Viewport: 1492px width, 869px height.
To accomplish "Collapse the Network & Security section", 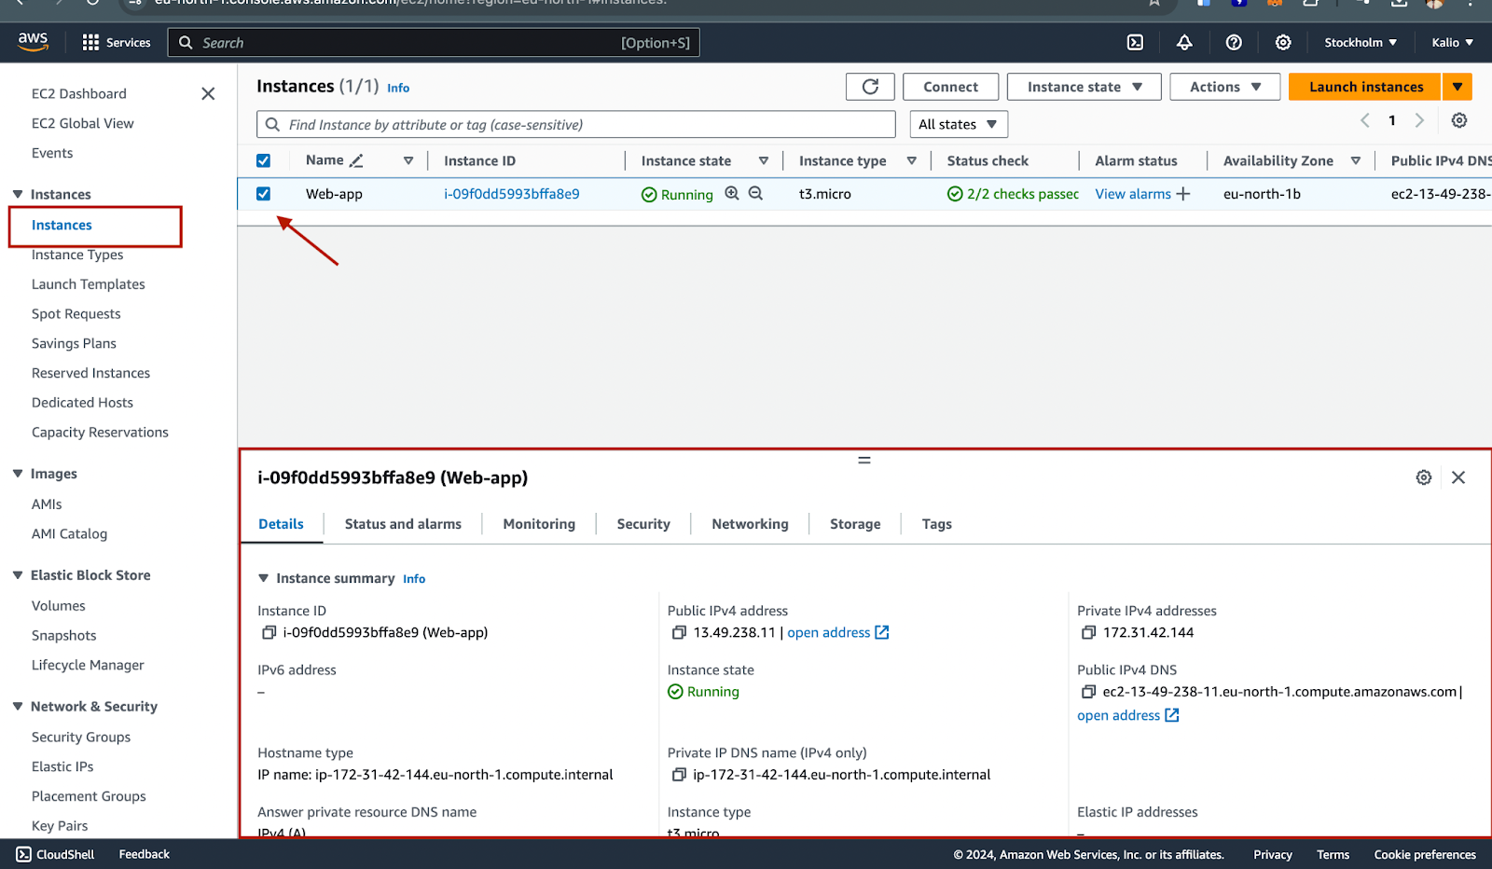I will click(x=18, y=707).
